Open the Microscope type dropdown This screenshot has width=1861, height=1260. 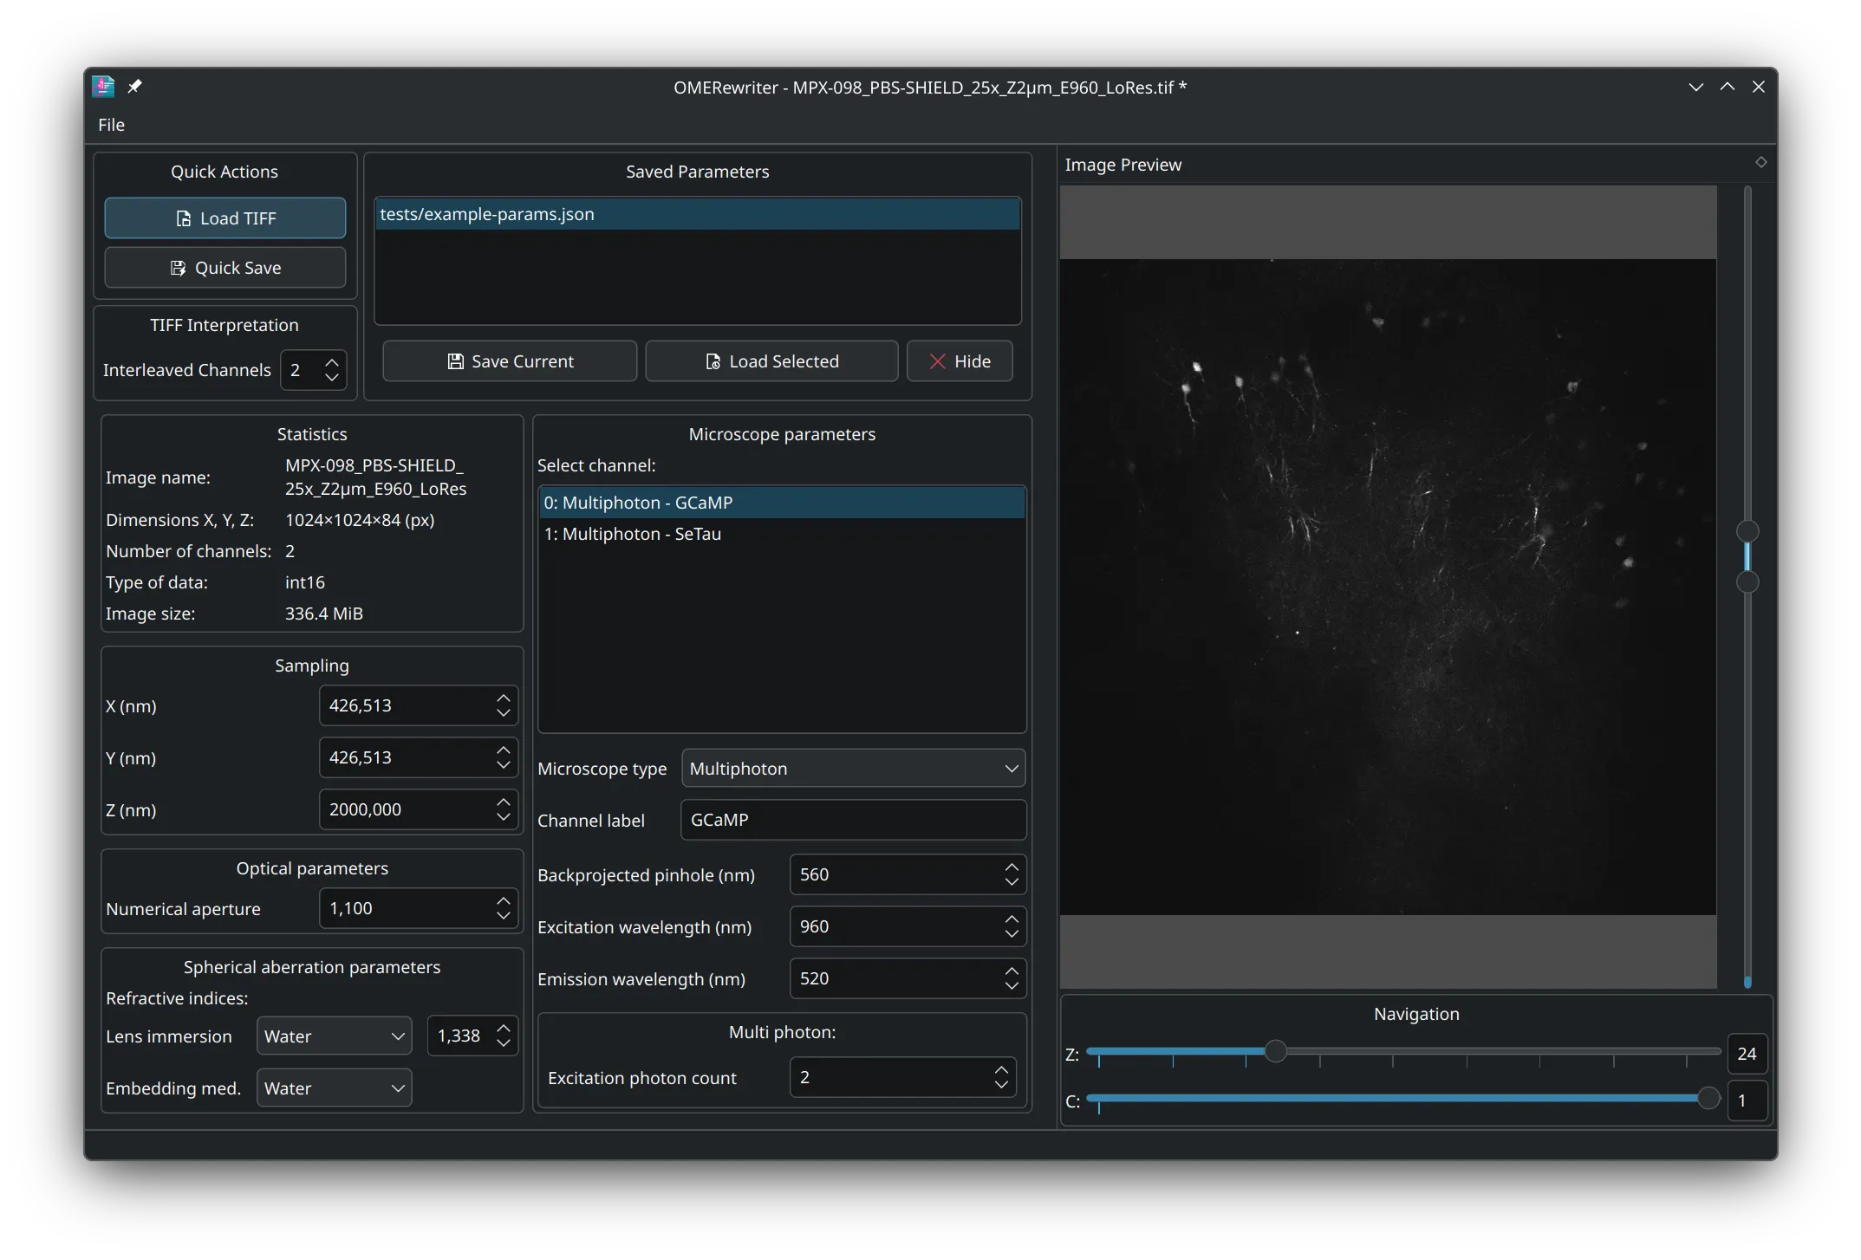[x=854, y=769]
